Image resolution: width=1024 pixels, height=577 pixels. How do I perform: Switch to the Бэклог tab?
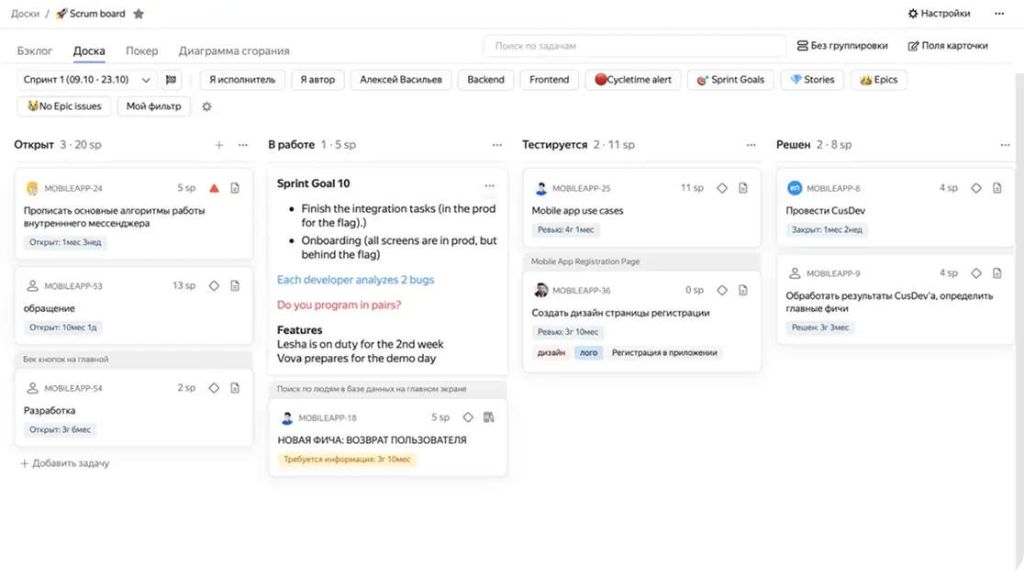pyautogui.click(x=35, y=50)
